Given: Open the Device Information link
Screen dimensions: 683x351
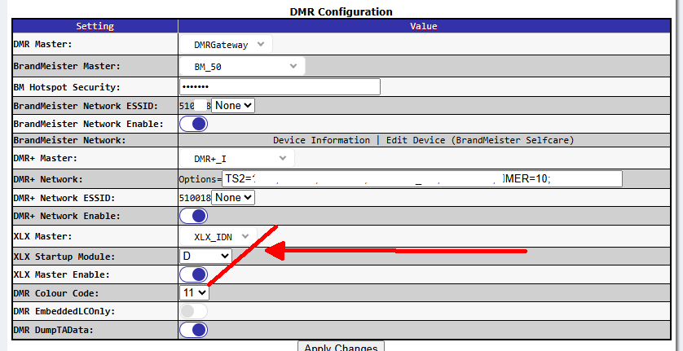Looking at the screenshot, I should click(x=321, y=140).
